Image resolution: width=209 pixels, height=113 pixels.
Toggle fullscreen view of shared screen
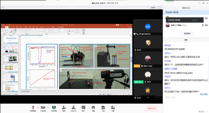tap(159, 8)
